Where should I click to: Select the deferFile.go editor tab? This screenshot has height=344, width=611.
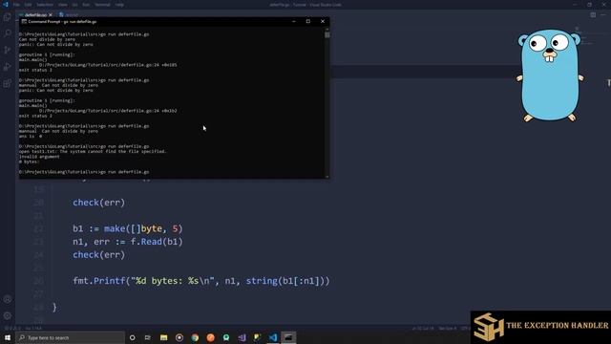35,14
